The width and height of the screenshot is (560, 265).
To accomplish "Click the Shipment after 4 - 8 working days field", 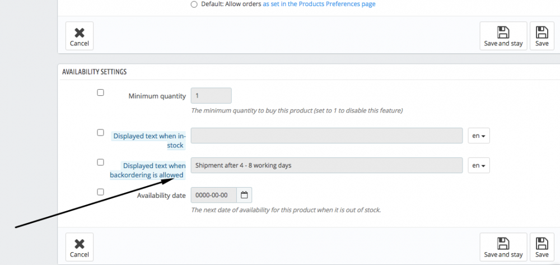I will coord(326,165).
